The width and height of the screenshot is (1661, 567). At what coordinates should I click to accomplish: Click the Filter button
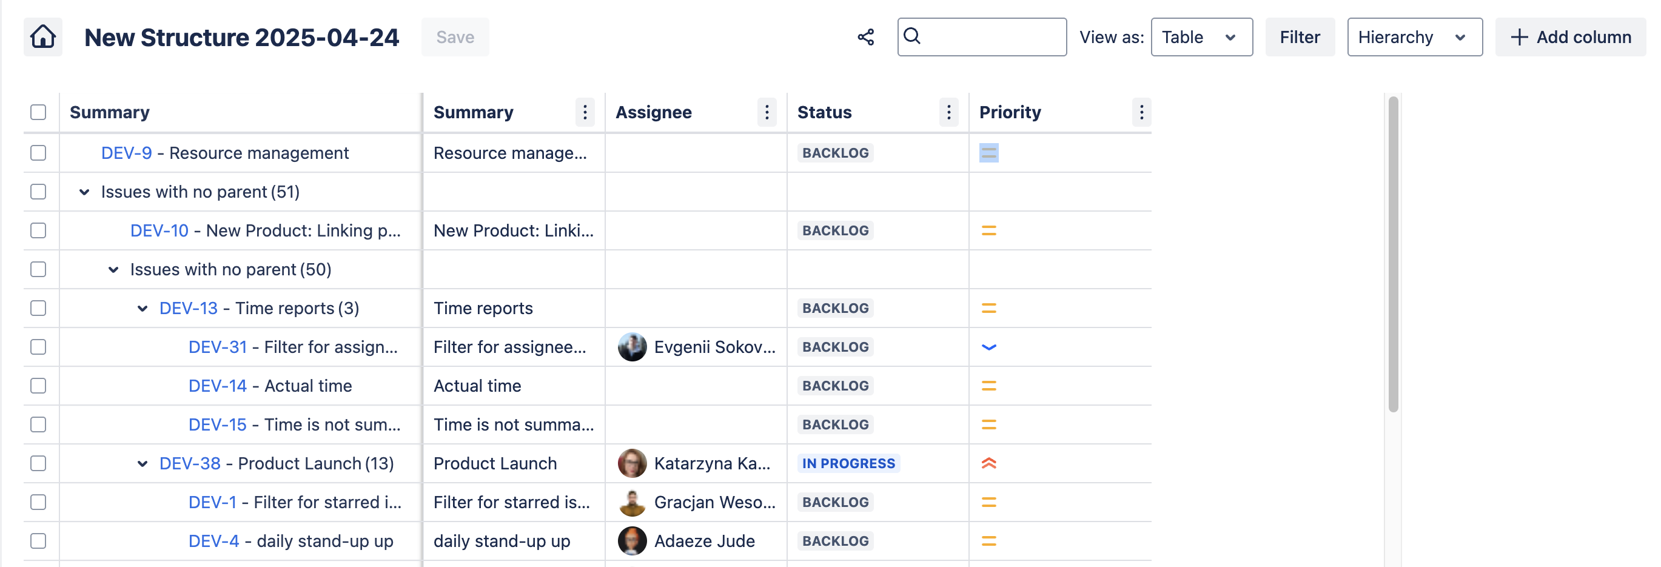1300,37
